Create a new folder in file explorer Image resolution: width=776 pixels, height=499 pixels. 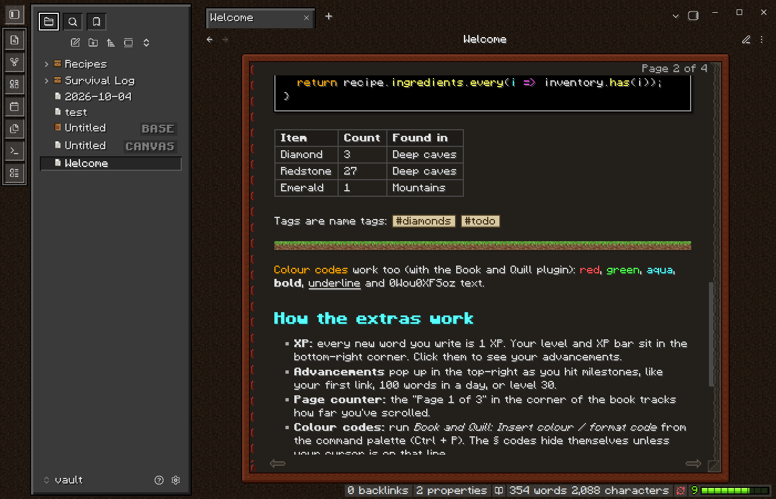[x=93, y=43]
